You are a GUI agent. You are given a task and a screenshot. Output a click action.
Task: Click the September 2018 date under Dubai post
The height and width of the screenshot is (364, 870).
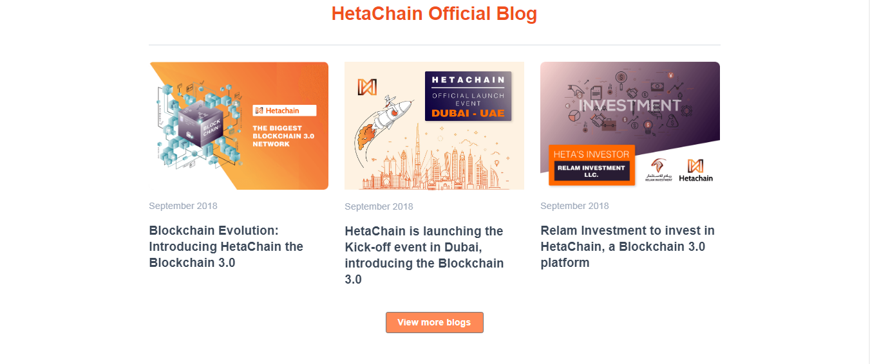[x=379, y=206]
